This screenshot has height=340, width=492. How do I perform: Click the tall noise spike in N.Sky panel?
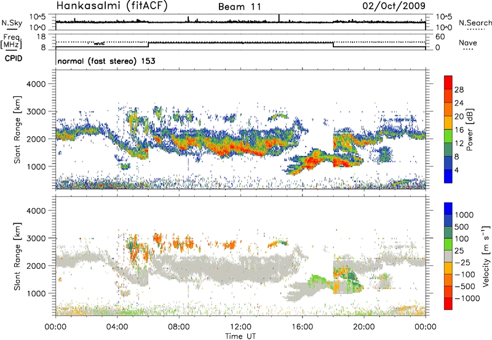point(279,18)
